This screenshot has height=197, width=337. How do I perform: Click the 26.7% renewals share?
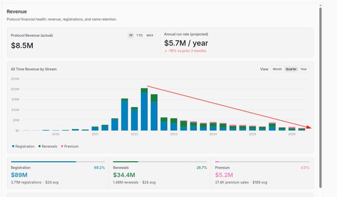click(202, 168)
